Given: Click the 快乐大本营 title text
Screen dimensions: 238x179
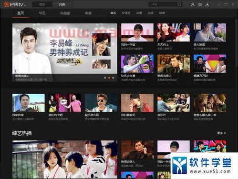Looking at the screenshot, I should pyautogui.click(x=128, y=76).
